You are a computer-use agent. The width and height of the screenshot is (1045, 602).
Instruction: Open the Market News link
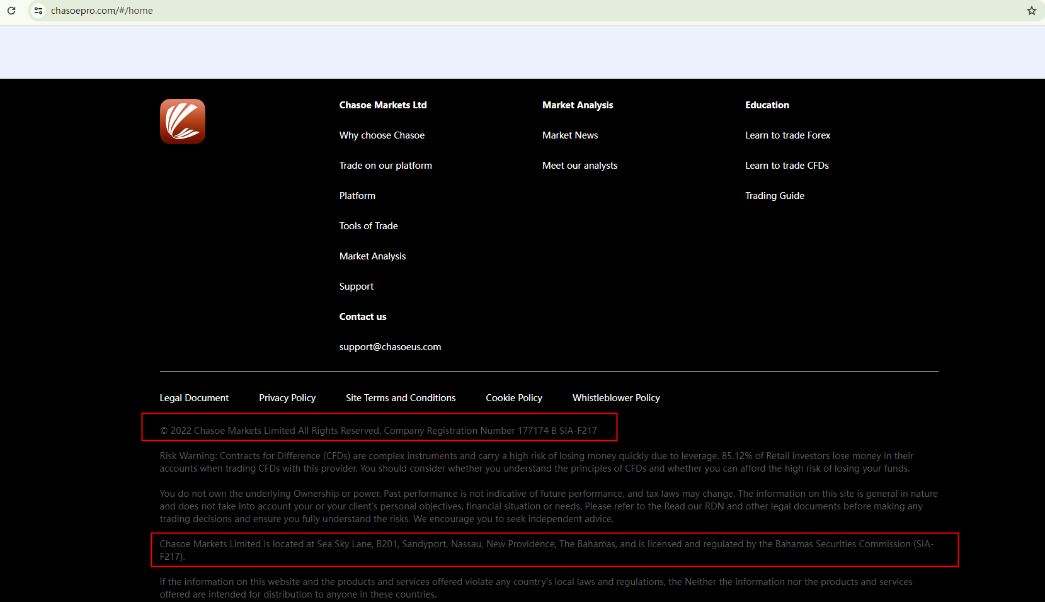coord(570,135)
